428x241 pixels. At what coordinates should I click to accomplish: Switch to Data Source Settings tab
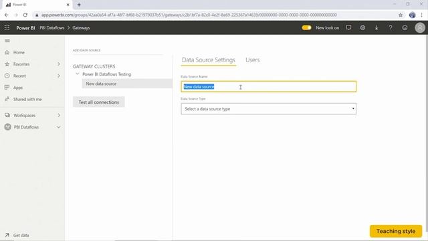(209, 60)
